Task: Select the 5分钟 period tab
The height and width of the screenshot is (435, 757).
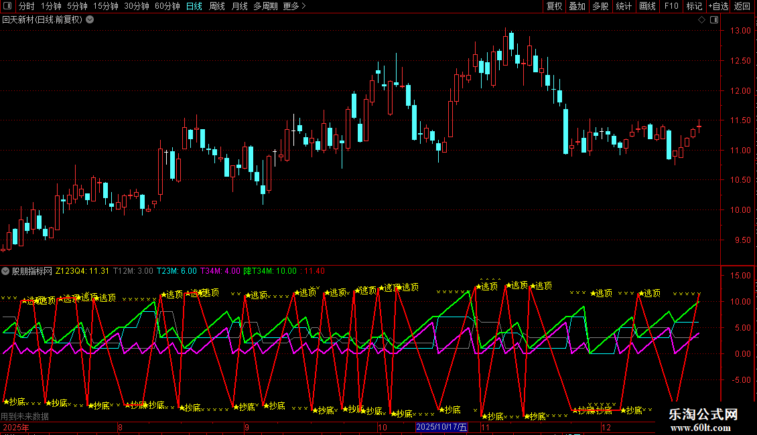Action: pyautogui.click(x=77, y=6)
